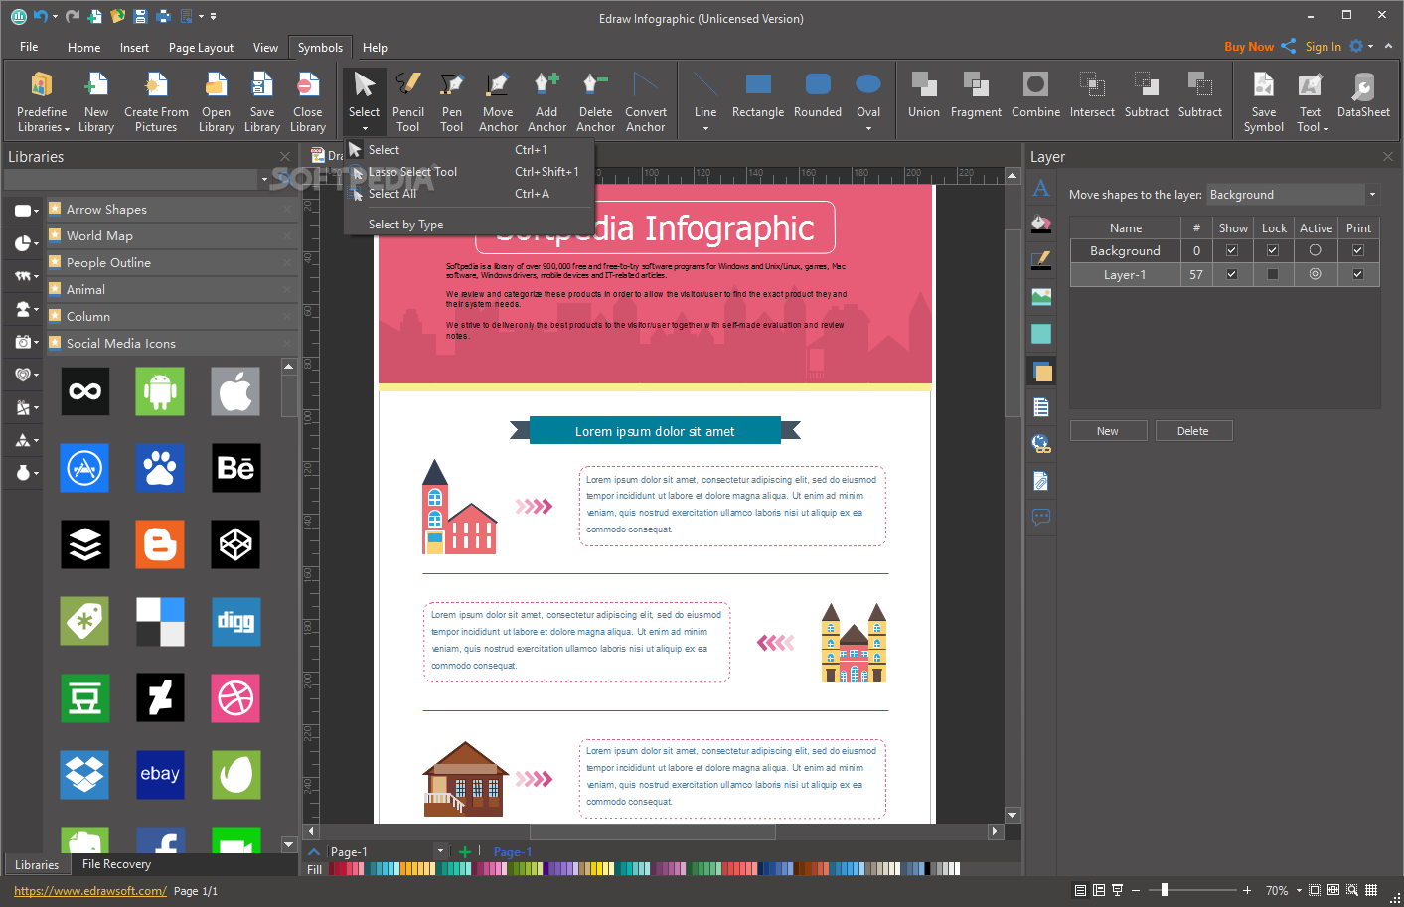Click the Buy Now link
This screenshot has width=1404, height=907.
coord(1248,47)
